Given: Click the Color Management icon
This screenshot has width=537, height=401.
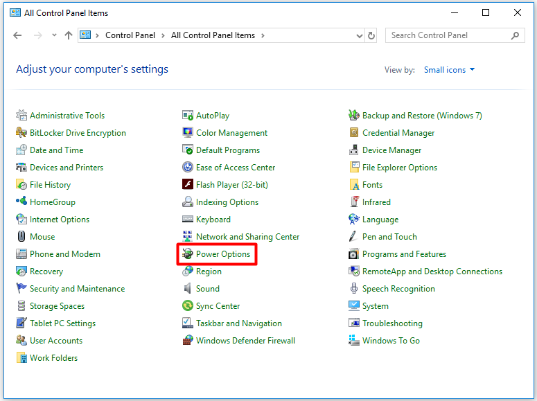Looking at the screenshot, I should pos(188,133).
